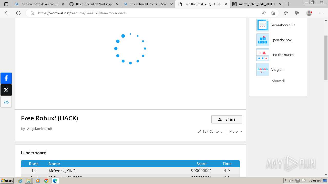Open the Find the match link
This screenshot has height=184, width=328.
click(282, 55)
